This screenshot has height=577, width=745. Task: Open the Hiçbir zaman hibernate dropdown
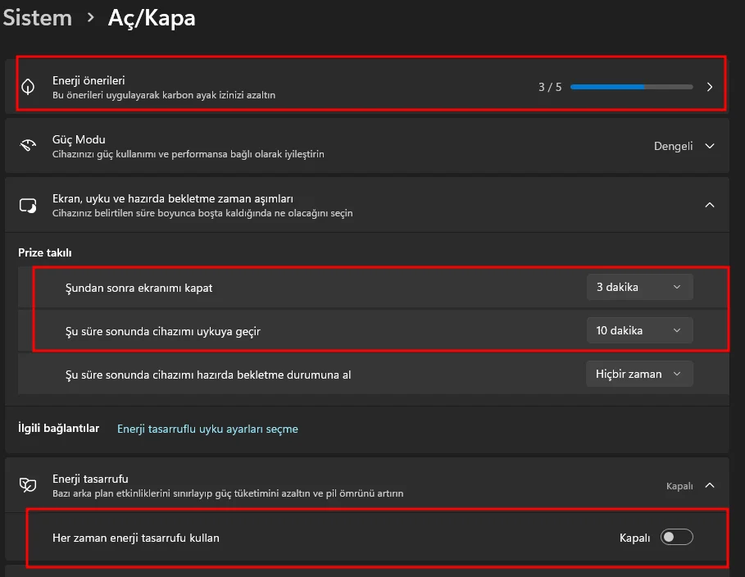(639, 374)
